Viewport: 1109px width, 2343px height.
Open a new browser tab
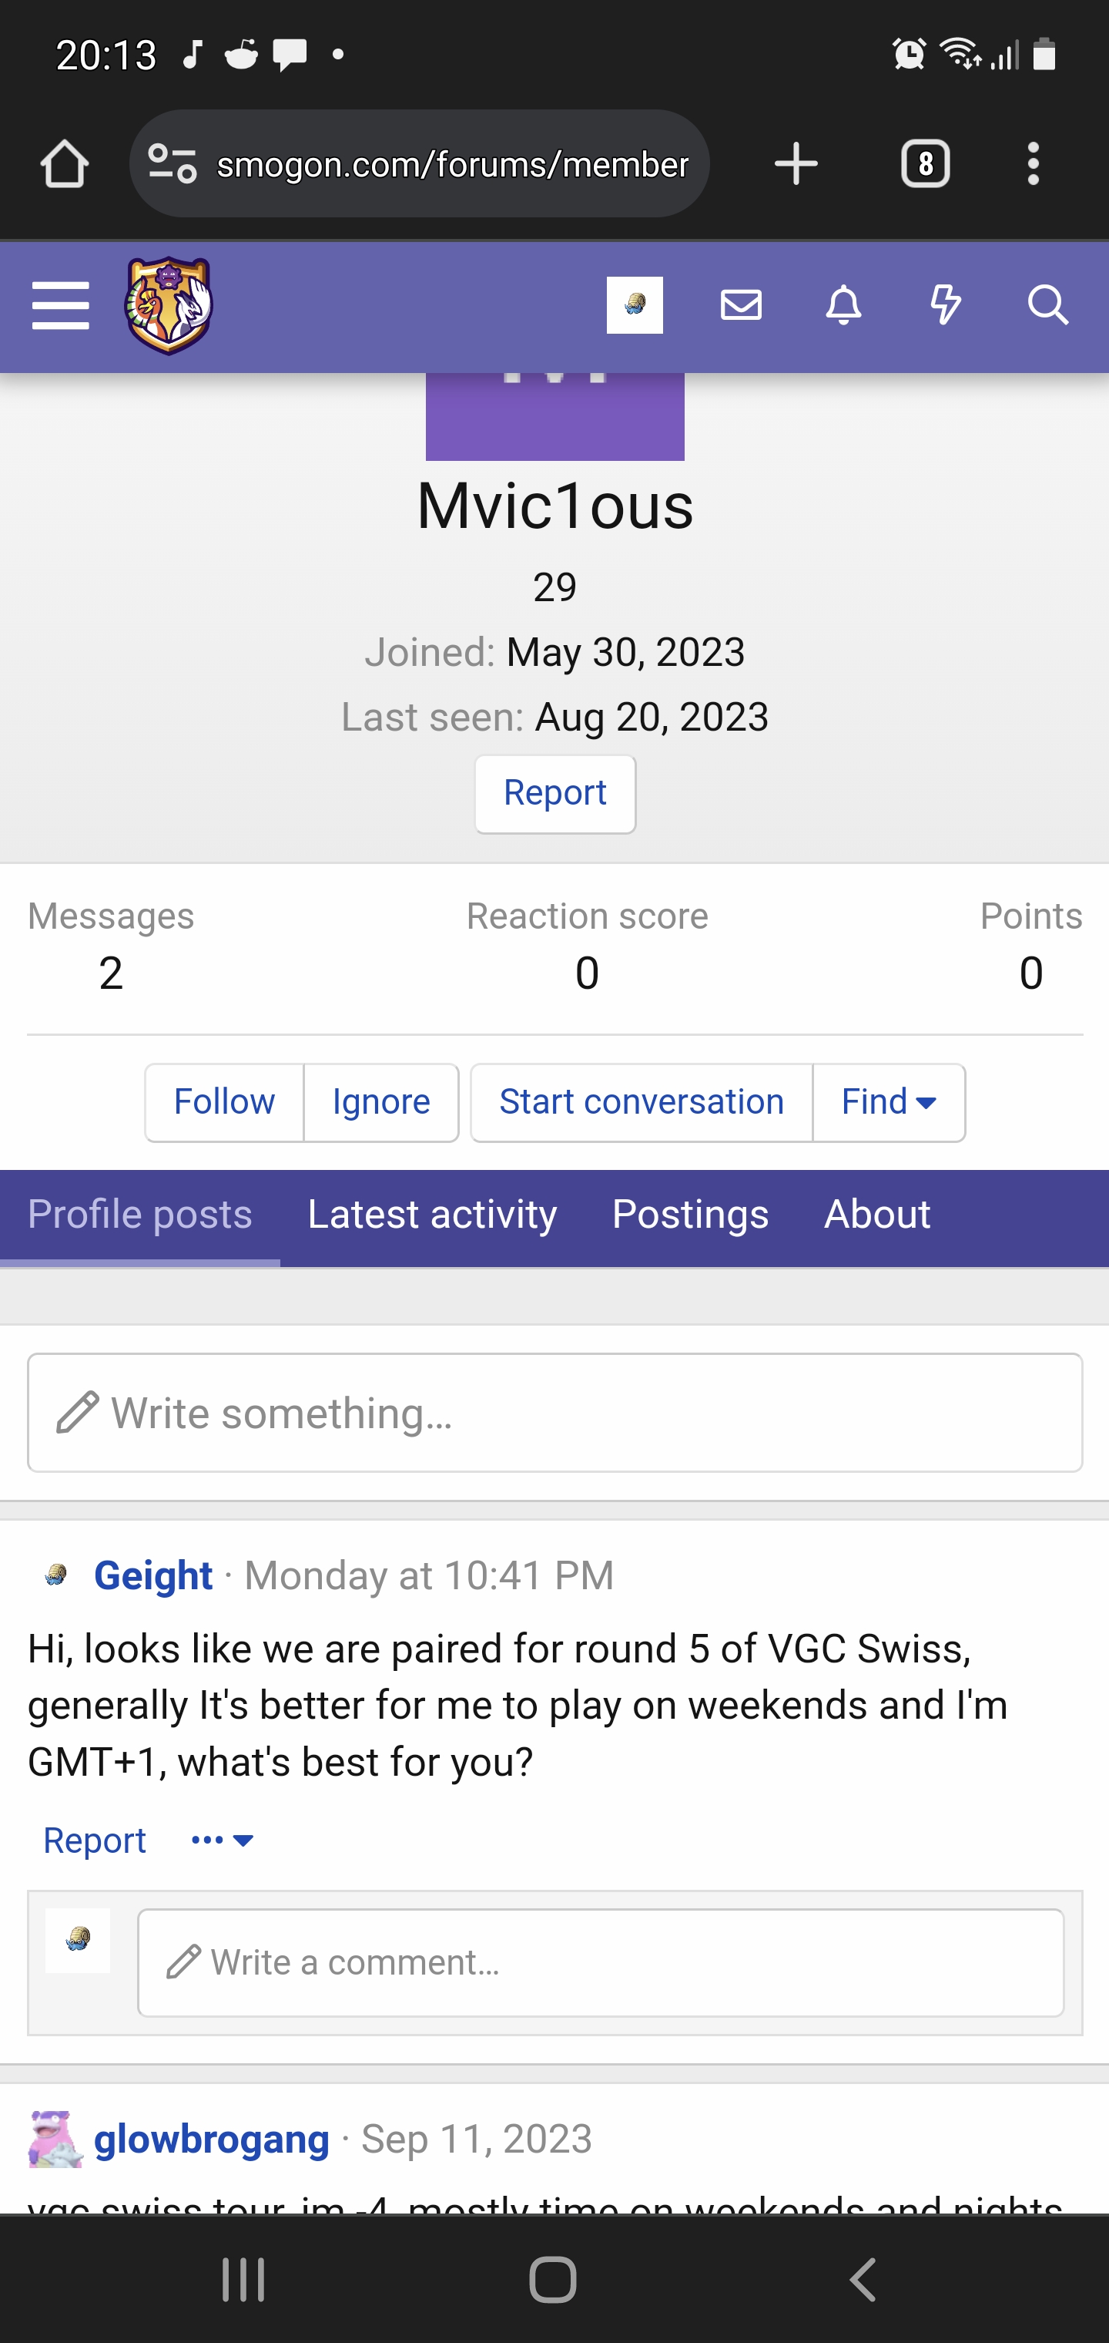pyautogui.click(x=796, y=165)
